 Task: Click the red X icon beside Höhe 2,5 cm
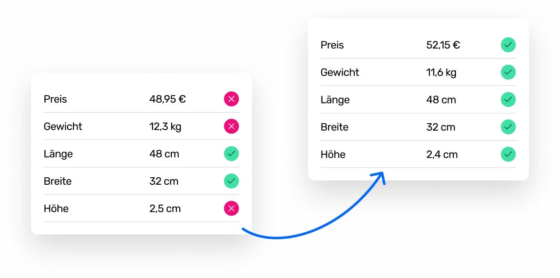(231, 208)
